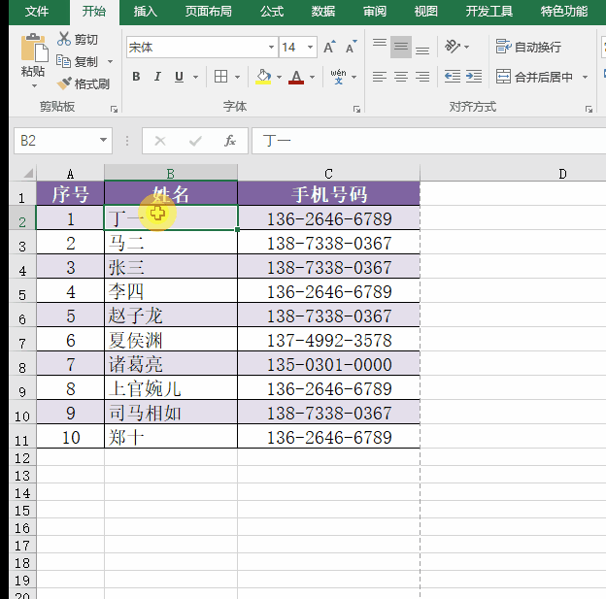The image size is (606, 599).
Task: Select column C header
Action: coord(328,174)
